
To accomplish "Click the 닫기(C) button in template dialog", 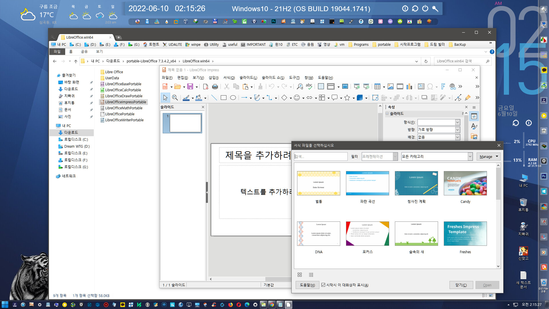I will tap(461, 285).
